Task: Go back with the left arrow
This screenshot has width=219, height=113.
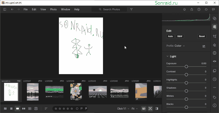Action: pyautogui.click(x=12, y=9)
